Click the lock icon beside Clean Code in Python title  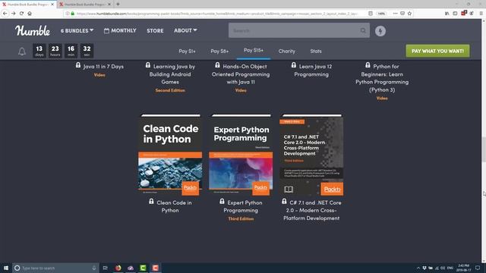coord(151,202)
